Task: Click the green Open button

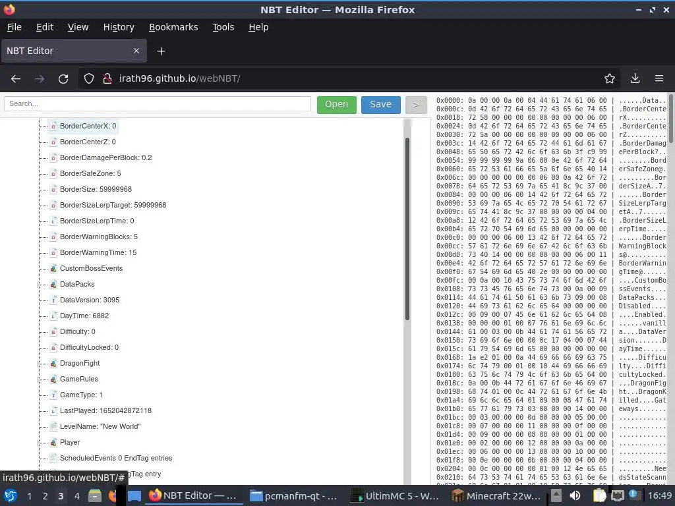Action: coord(337,105)
